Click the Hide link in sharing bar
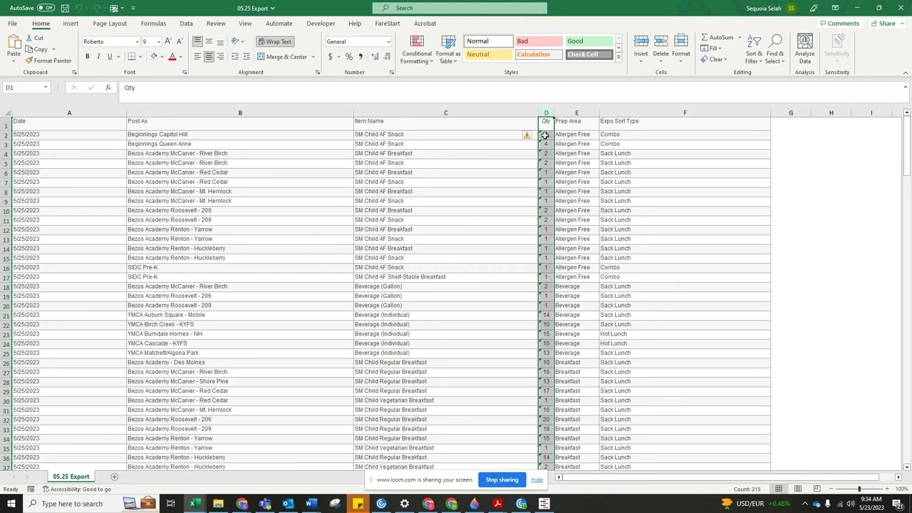 coord(537,480)
